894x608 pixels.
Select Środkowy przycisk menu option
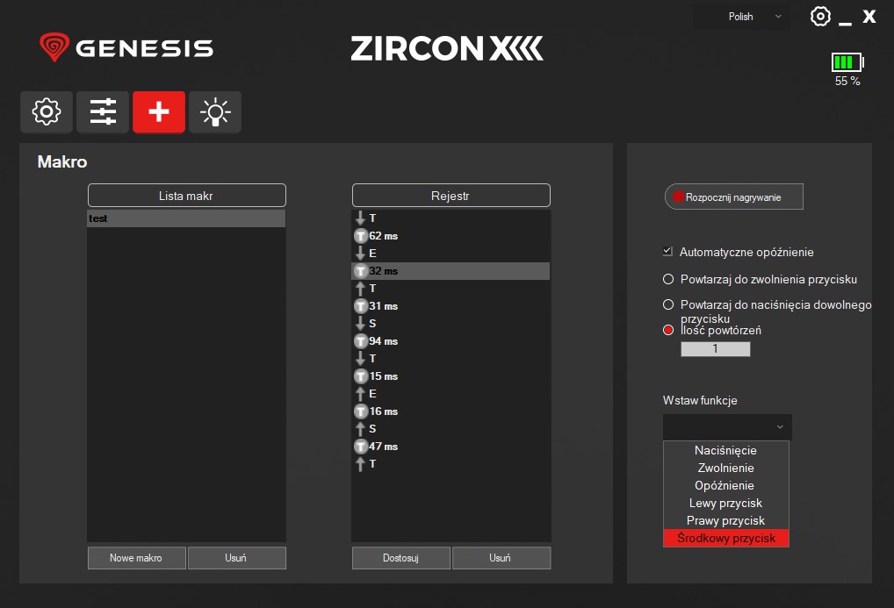pos(725,539)
